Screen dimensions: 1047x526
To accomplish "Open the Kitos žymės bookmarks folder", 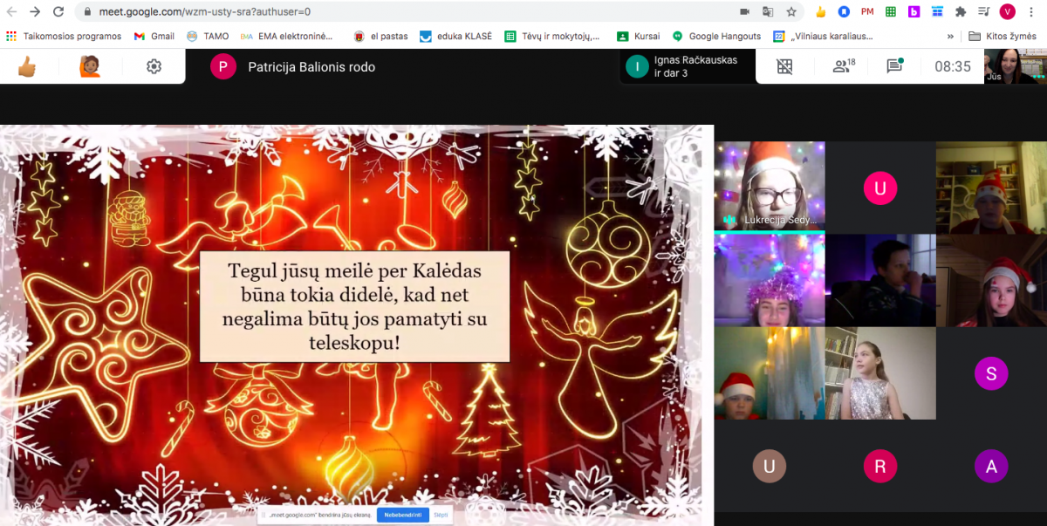I will coord(1005,37).
